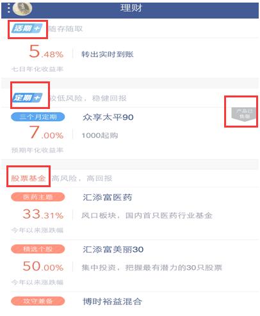Open the 众享太平90 product

108,117
